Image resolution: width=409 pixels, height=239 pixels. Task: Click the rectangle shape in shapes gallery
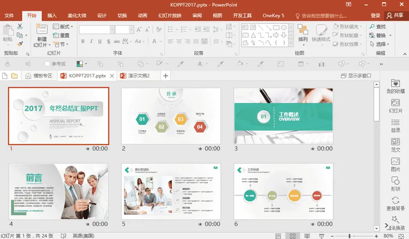276,28
